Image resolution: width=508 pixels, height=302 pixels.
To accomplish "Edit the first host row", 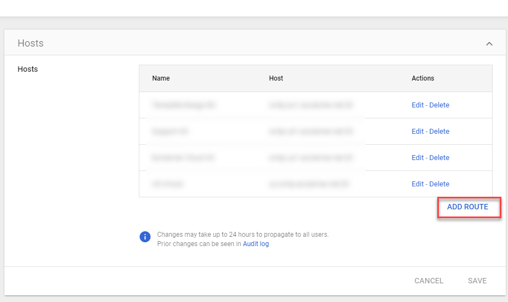I will coord(417,105).
